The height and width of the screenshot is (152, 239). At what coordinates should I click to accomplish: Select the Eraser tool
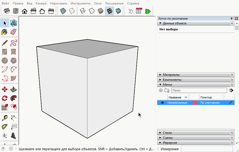14,32
